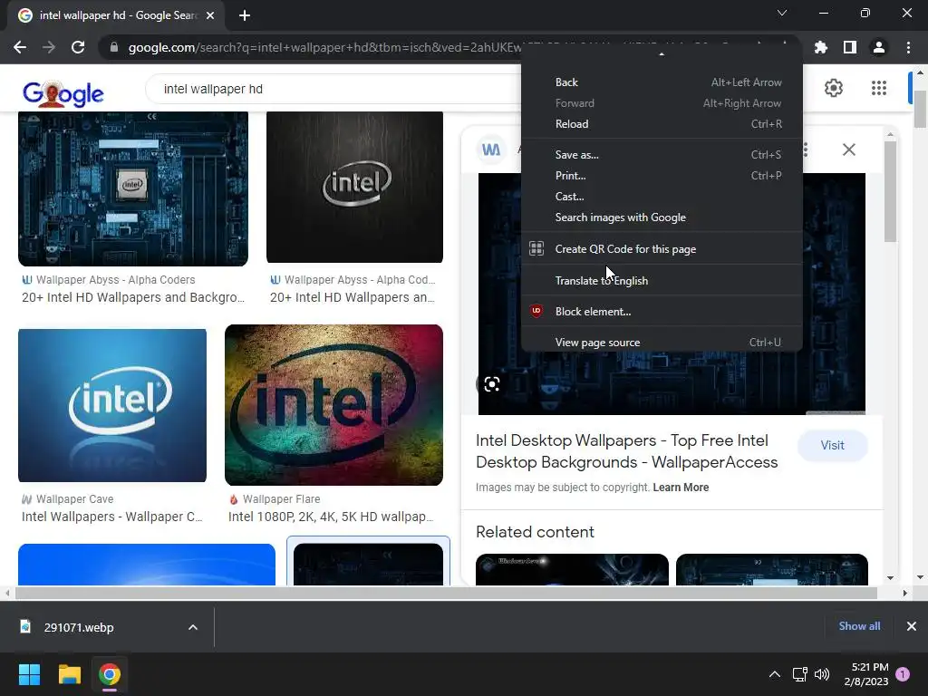The image size is (928, 696).
Task: Click the scroll up arrow in context menu
Action: (x=662, y=53)
